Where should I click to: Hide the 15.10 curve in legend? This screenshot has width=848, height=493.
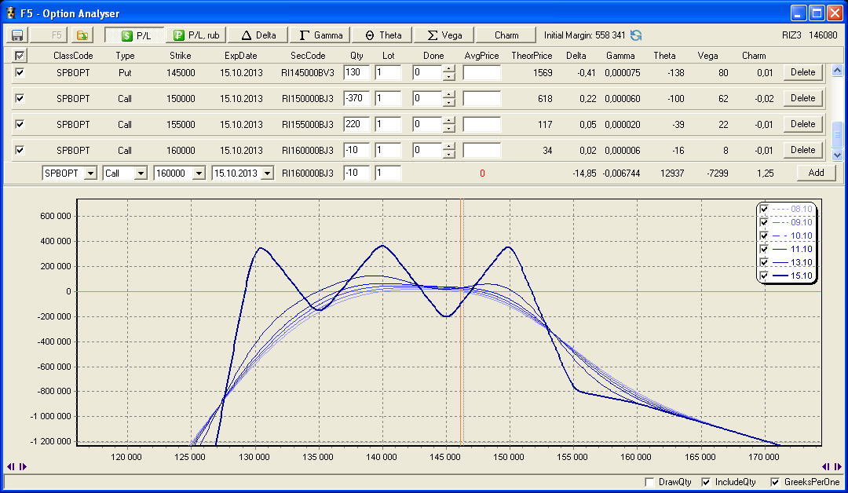763,276
